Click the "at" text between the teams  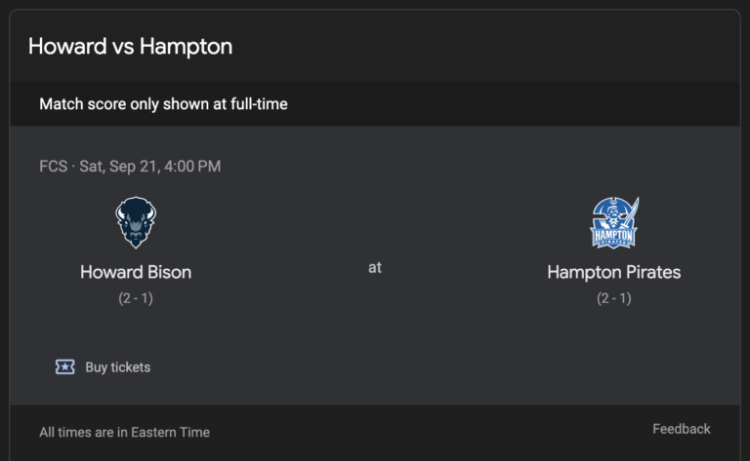375,267
